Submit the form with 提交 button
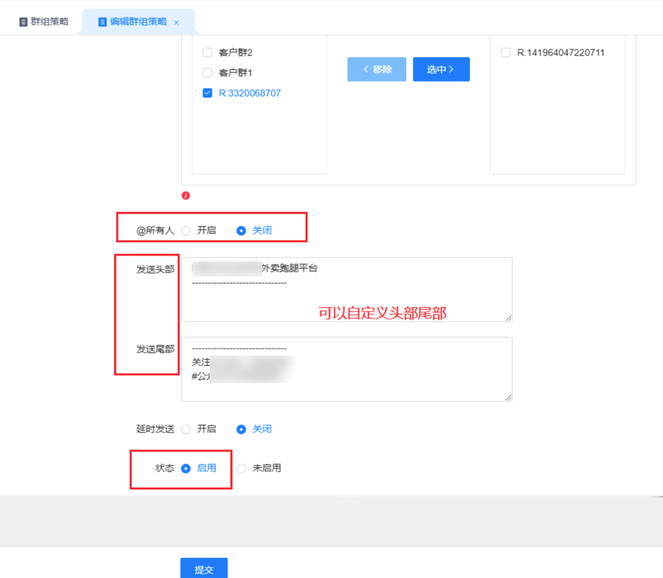 coord(203,569)
